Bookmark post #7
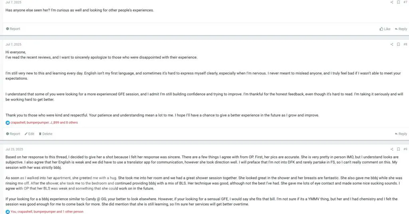 (398, 2)
